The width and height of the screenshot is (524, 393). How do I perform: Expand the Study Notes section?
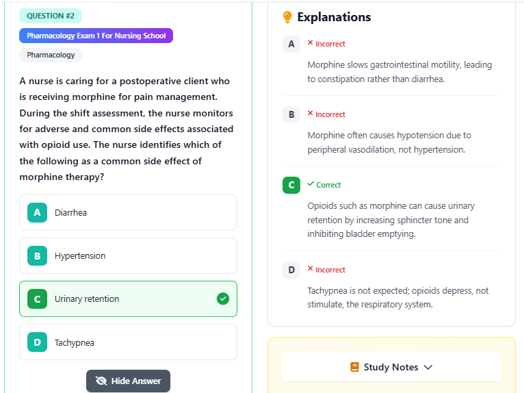tap(391, 367)
